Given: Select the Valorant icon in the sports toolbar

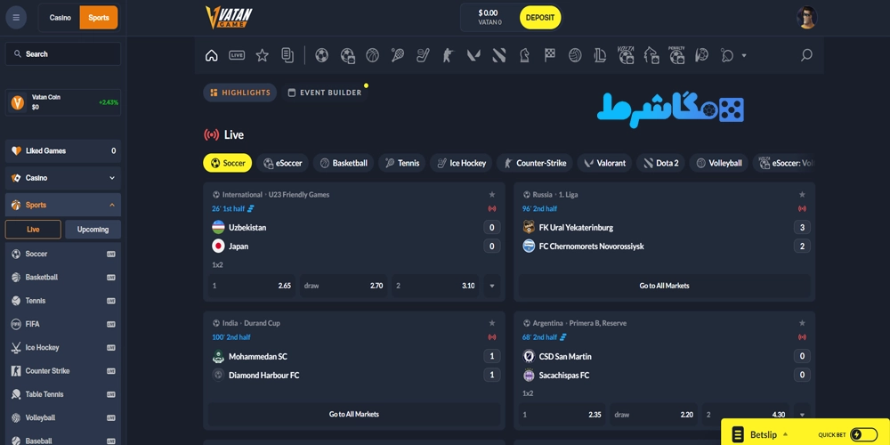Looking at the screenshot, I should [x=473, y=55].
